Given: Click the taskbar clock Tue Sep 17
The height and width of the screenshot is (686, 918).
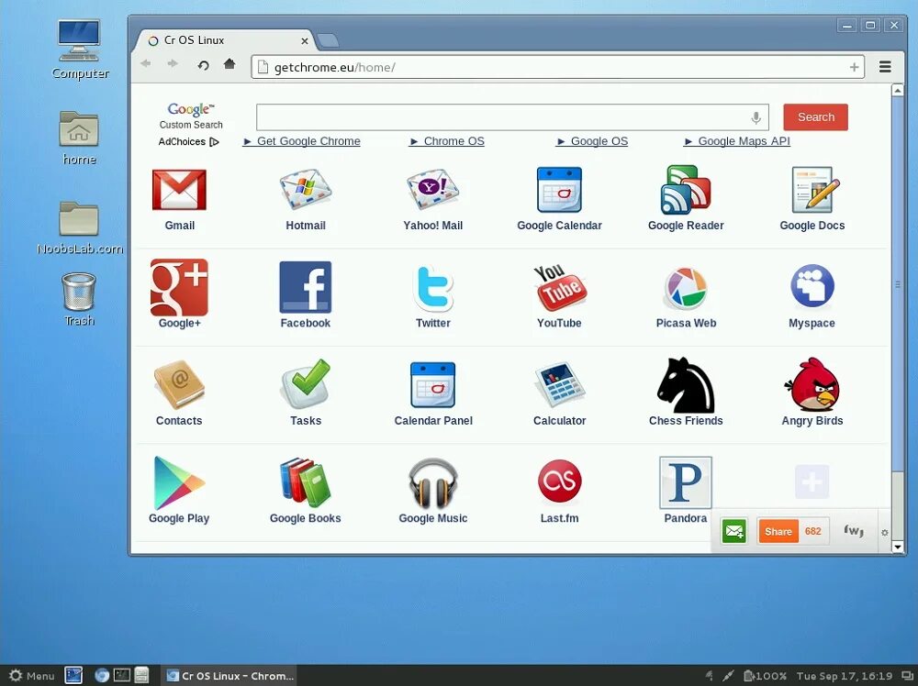Looking at the screenshot, I should (845, 676).
